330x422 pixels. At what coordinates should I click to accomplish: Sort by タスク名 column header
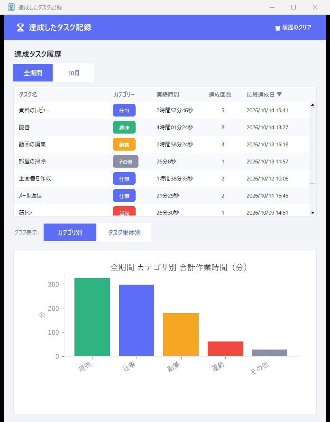point(28,94)
